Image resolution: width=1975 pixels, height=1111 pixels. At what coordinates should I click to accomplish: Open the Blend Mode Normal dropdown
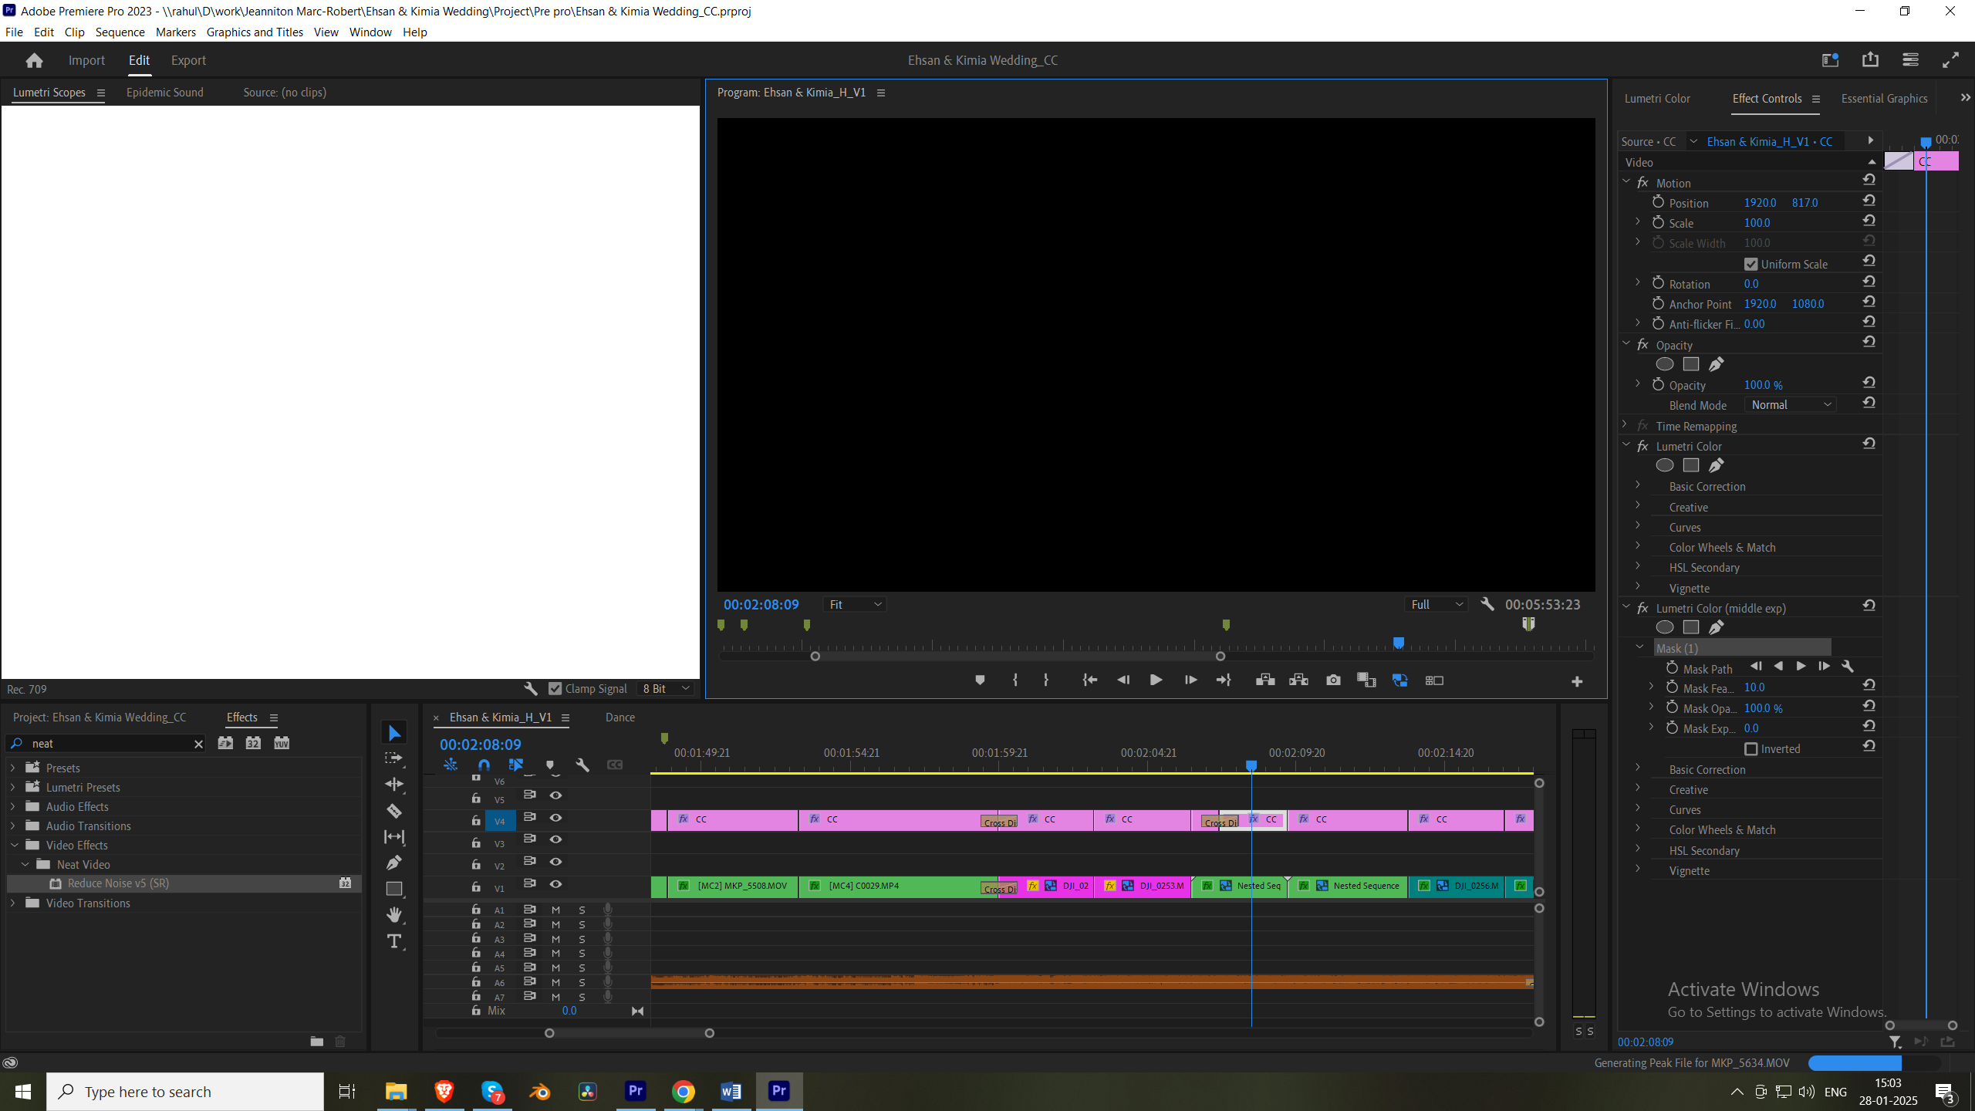(1788, 404)
